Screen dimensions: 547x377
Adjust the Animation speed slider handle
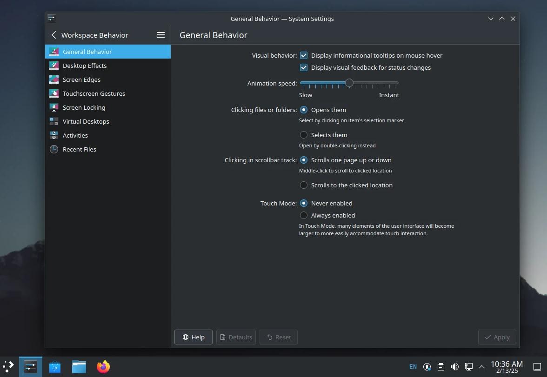pyautogui.click(x=349, y=83)
